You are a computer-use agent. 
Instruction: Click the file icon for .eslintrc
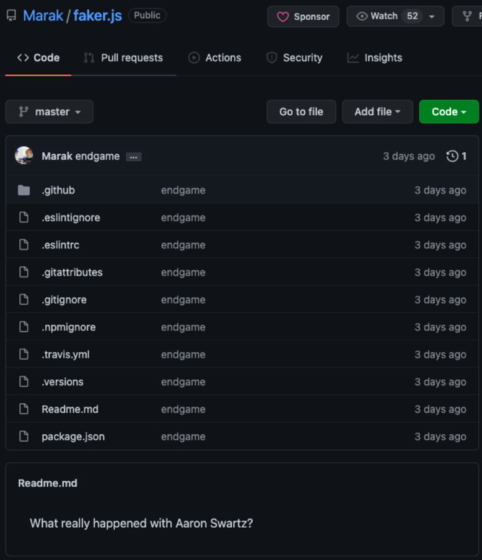(x=24, y=244)
